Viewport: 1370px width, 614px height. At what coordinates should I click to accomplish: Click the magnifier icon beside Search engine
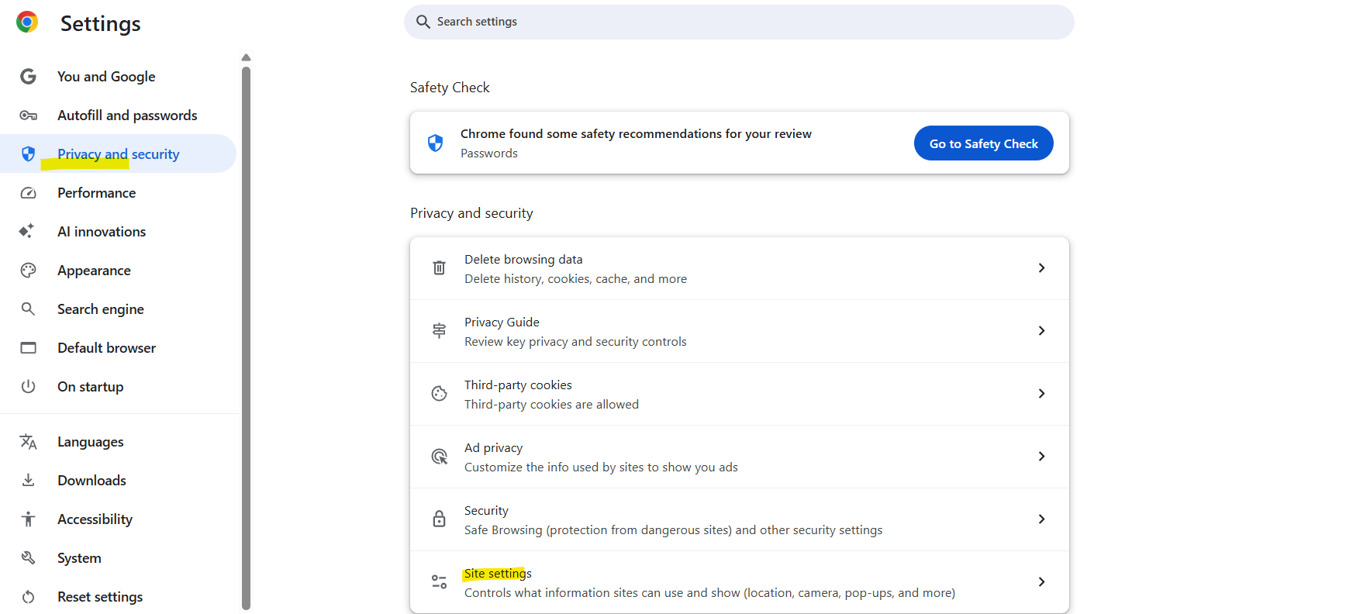click(x=28, y=309)
